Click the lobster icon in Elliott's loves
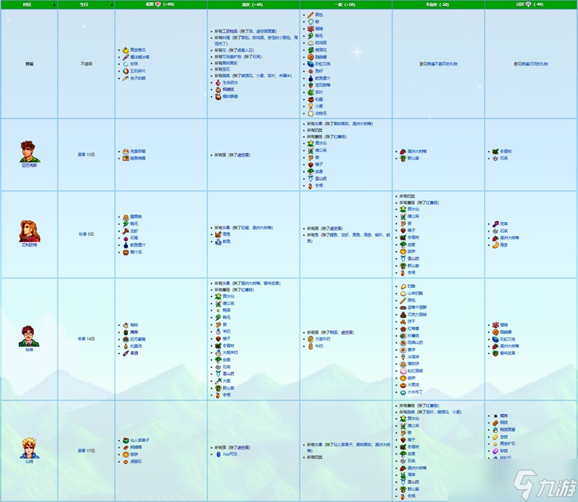The width and height of the screenshot is (578, 502). tap(126, 231)
